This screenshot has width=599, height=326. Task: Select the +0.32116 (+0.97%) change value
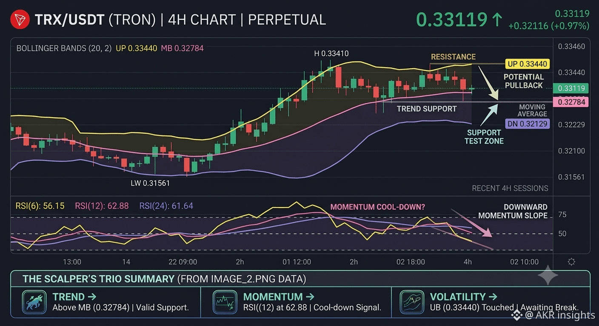tap(549, 26)
